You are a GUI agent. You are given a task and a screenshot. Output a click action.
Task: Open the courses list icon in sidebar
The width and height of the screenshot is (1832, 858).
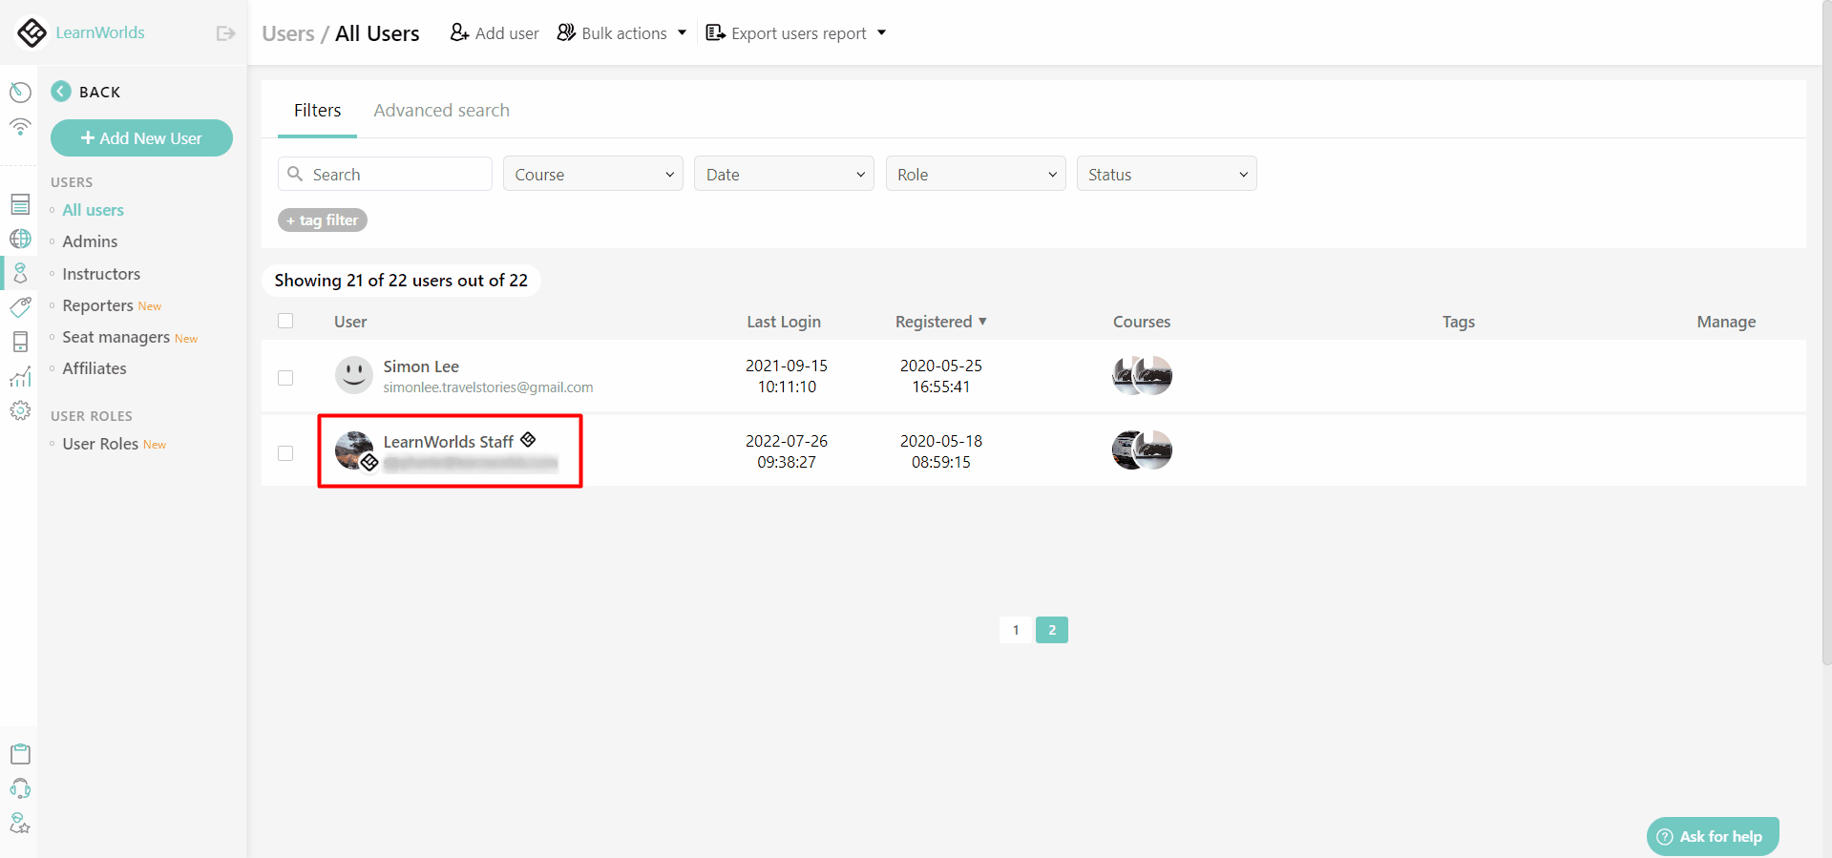(x=20, y=204)
